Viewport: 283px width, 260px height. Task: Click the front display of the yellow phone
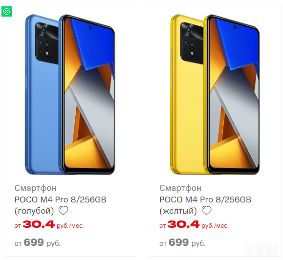pos(234,94)
